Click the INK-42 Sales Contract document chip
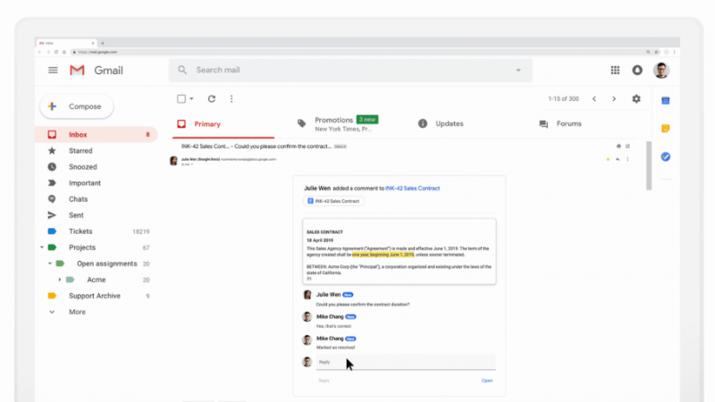This screenshot has width=715, height=402. (x=333, y=201)
